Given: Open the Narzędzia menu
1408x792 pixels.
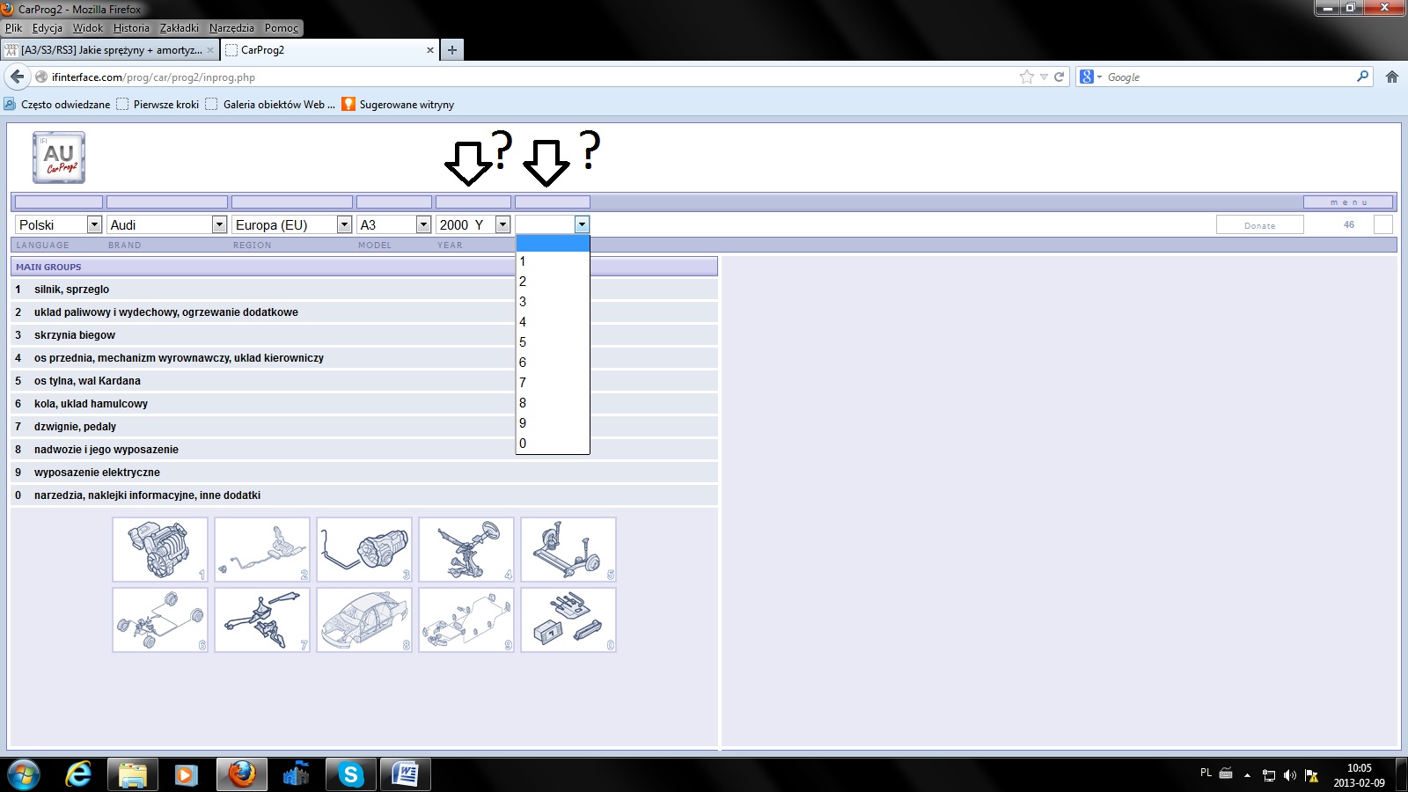Looking at the screenshot, I should tap(231, 28).
